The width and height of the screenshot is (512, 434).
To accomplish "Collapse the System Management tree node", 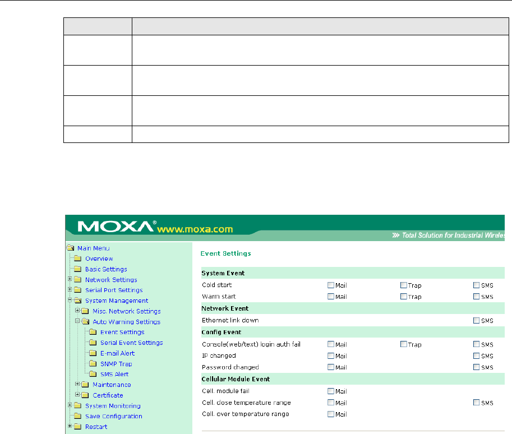I will (70, 300).
